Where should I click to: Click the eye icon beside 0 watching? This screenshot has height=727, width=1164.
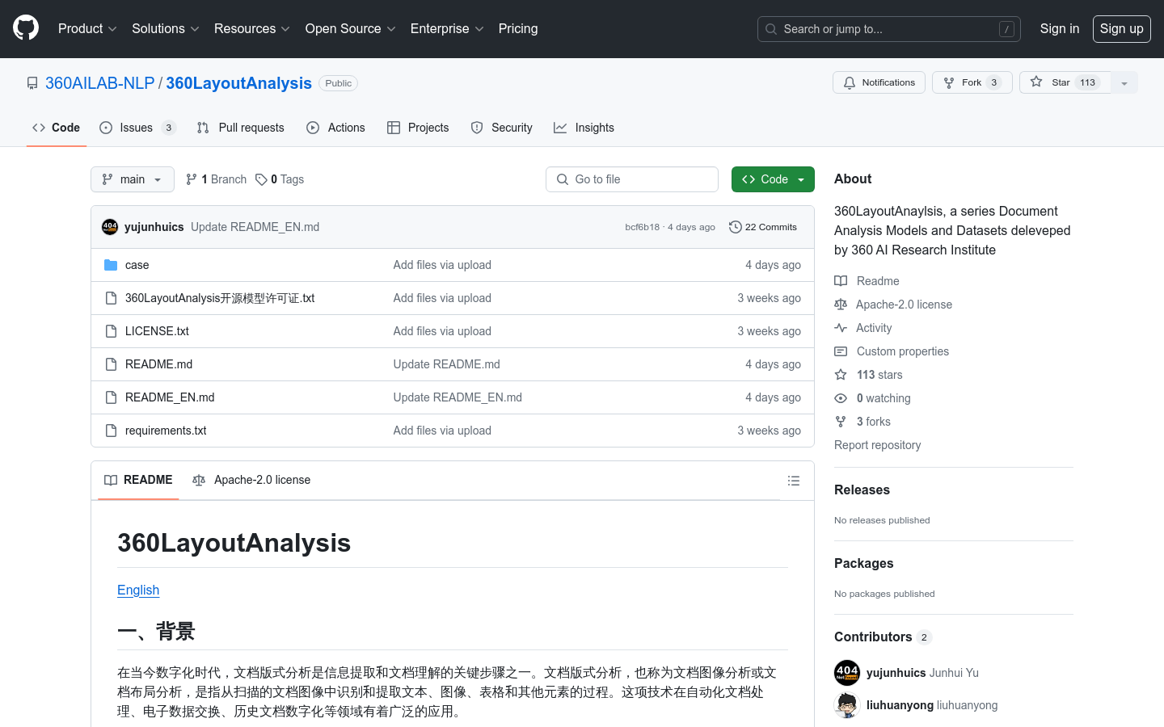point(841,398)
